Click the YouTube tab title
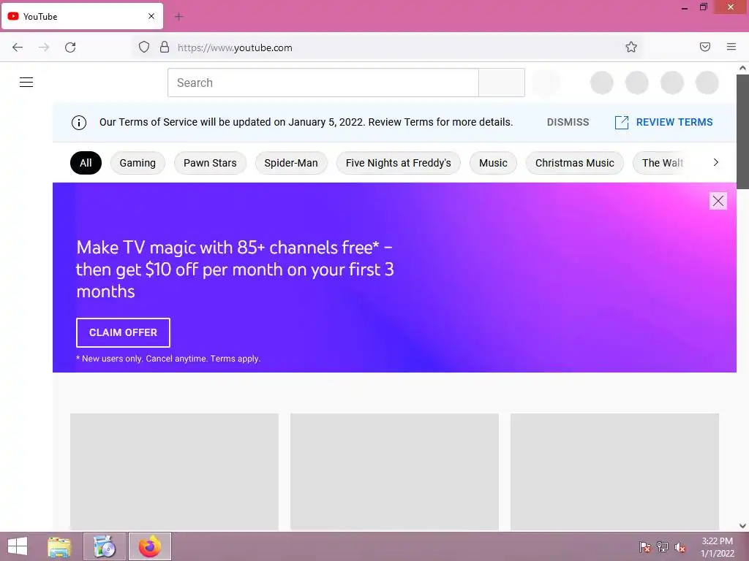749x561 pixels. (40, 17)
